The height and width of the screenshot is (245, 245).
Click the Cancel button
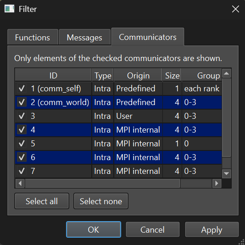[153, 229]
